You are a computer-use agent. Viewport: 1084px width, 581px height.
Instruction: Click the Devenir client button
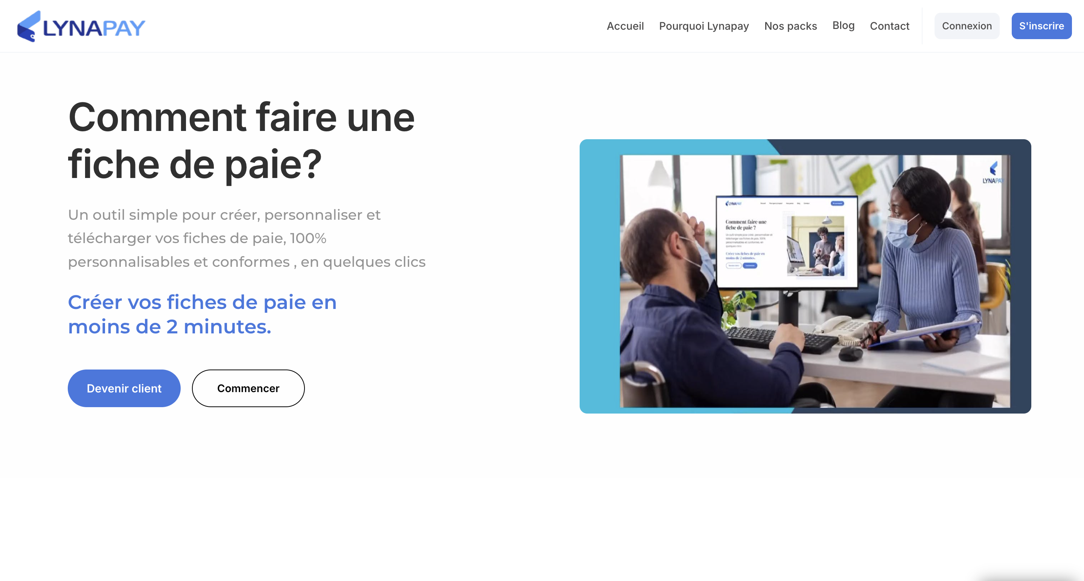click(x=124, y=388)
